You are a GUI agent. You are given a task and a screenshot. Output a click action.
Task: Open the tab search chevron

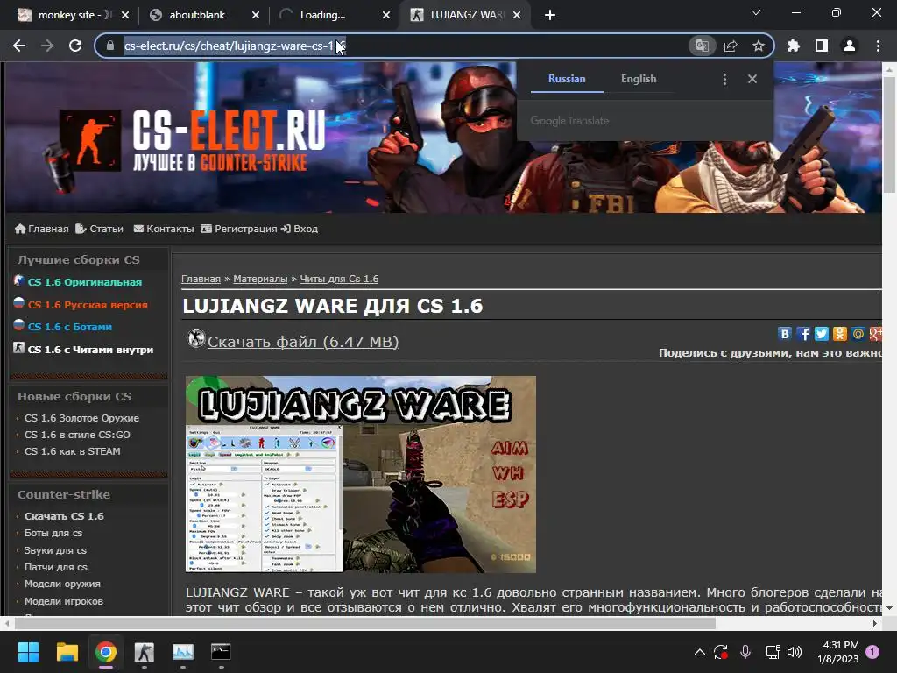coord(756,12)
